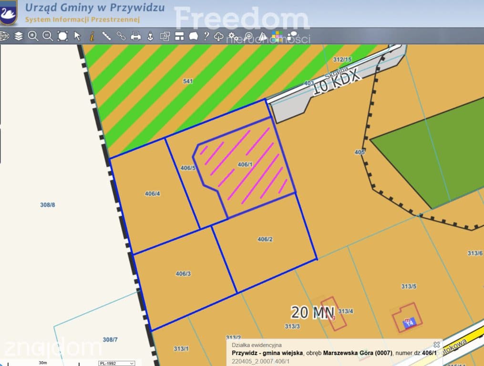The image size is (484, 366).
Task: Click the cloud download icon
Action: pos(218,36)
